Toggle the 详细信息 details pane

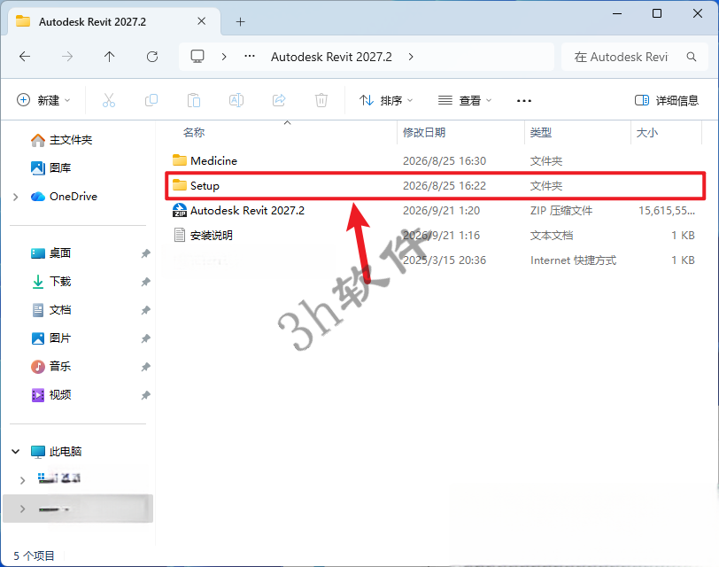(666, 100)
